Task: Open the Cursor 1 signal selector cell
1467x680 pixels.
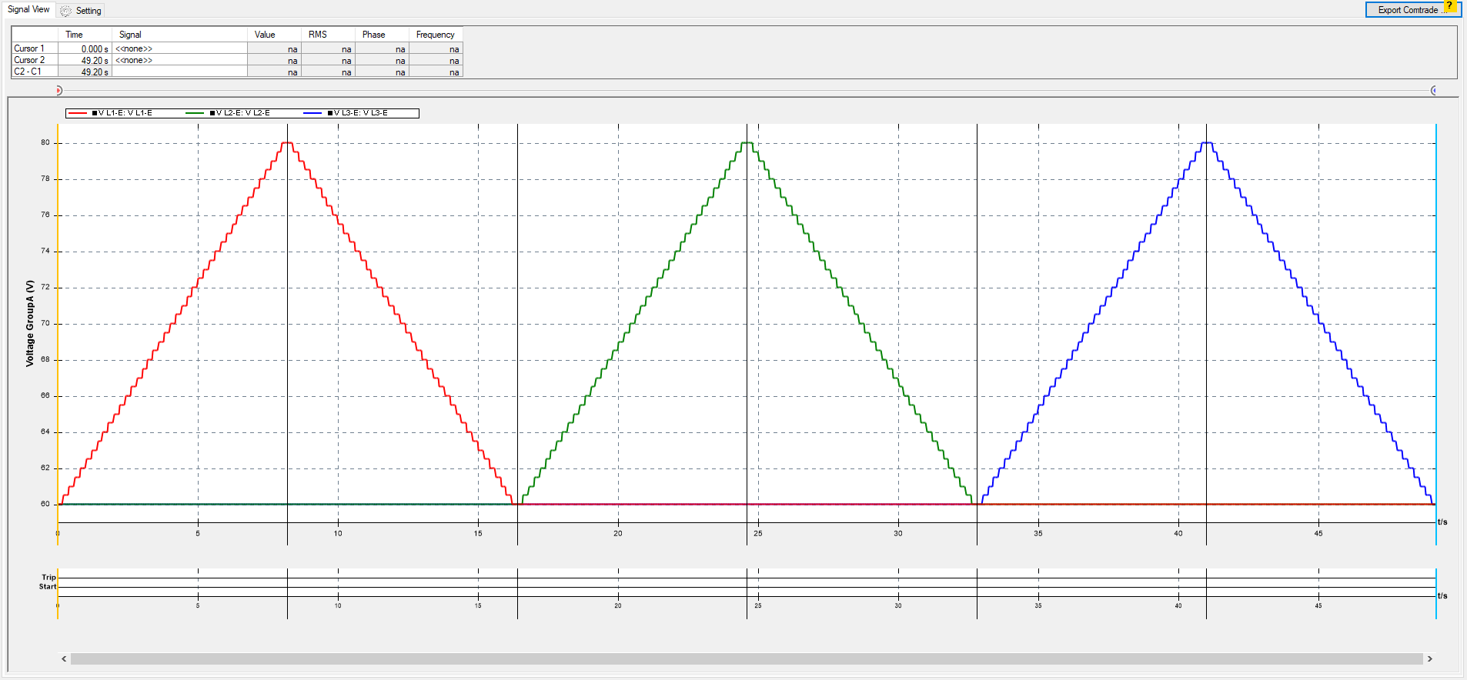Action: (179, 48)
